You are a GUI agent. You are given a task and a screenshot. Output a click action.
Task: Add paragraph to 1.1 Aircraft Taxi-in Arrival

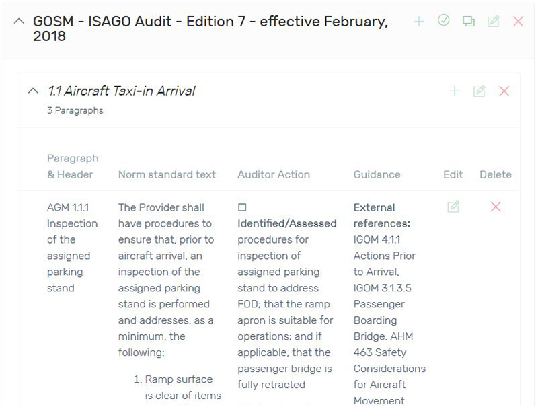tap(455, 91)
